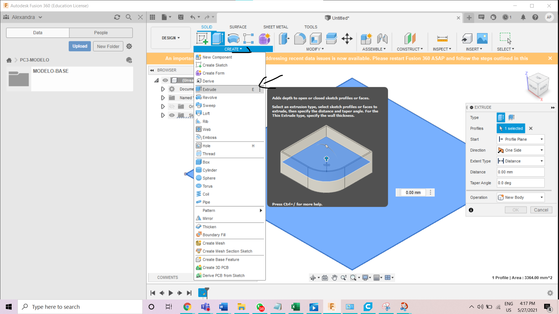Screen dimensions: 559x314
Task: Select the Fillet tool in Modify
Action: (x=300, y=38)
